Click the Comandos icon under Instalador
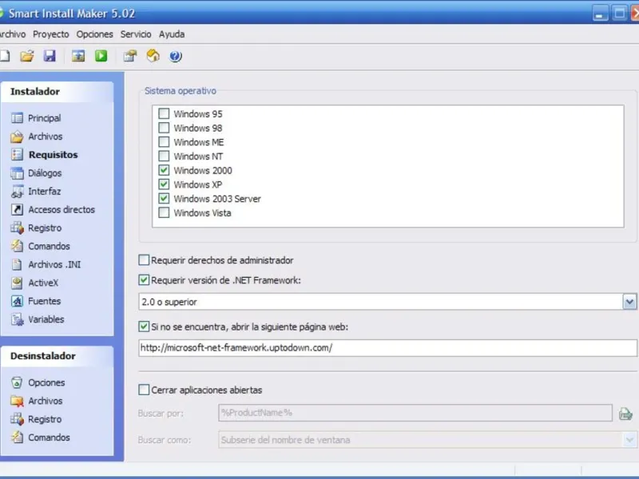The image size is (639, 479). tap(17, 246)
